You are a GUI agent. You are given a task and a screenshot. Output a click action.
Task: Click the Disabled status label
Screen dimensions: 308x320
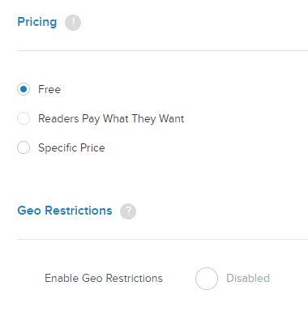(x=248, y=278)
